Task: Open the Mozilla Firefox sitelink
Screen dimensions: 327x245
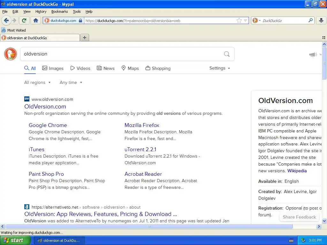Action: tap(142, 125)
